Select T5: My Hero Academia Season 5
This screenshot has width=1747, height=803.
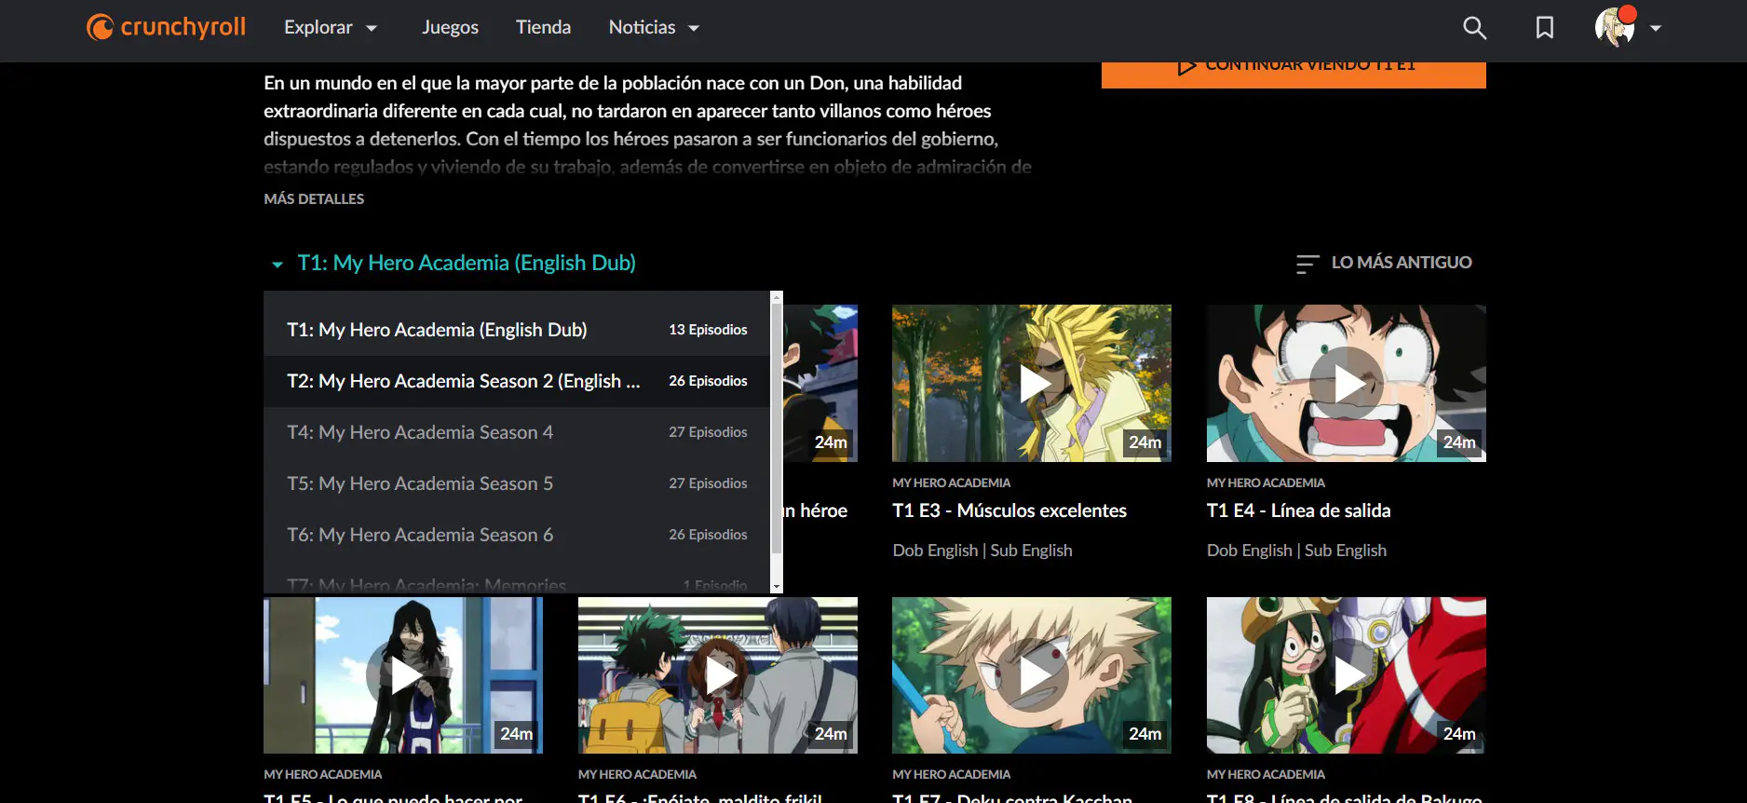click(x=517, y=483)
